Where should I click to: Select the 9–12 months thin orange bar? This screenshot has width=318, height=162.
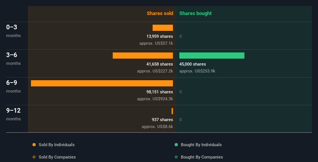172,111
